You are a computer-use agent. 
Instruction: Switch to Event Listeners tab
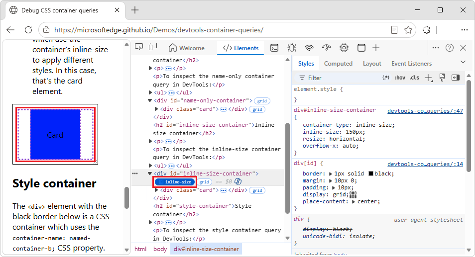411,64
